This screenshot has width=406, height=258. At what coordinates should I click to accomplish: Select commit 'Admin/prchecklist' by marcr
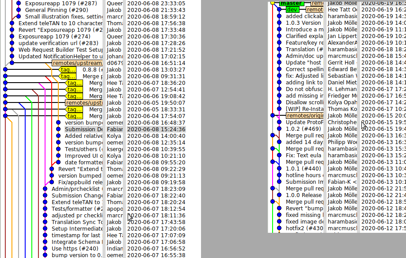tap(77, 189)
